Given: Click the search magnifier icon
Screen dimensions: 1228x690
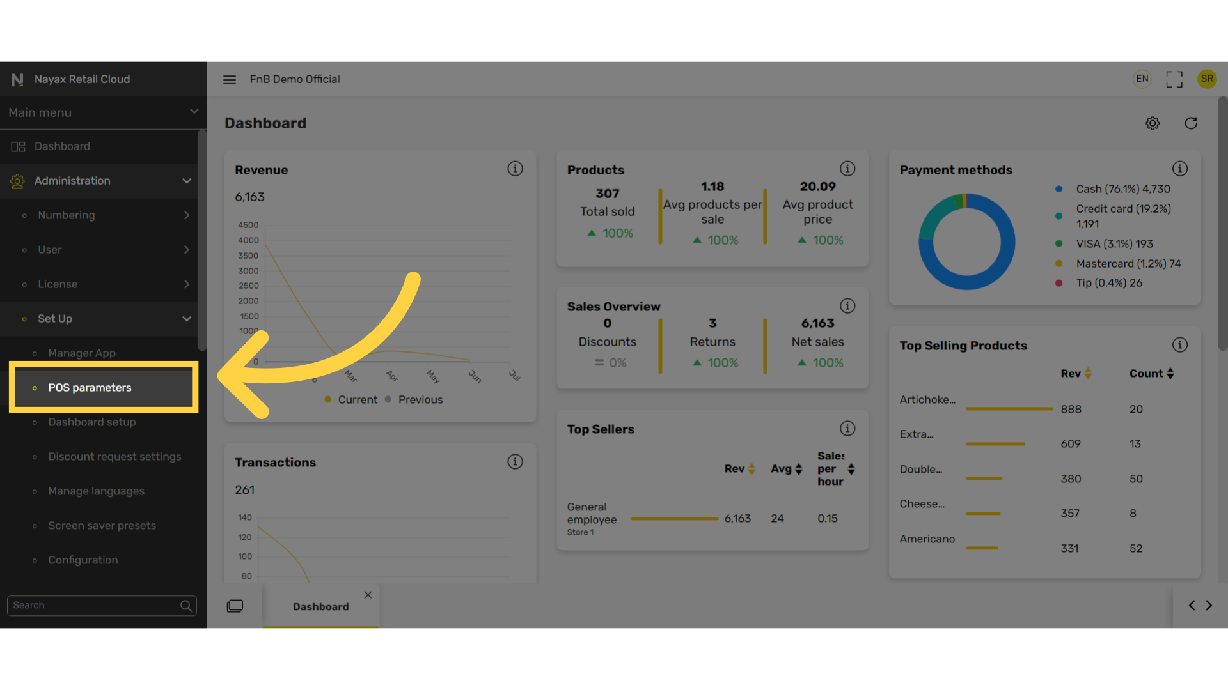Looking at the screenshot, I should coord(186,606).
